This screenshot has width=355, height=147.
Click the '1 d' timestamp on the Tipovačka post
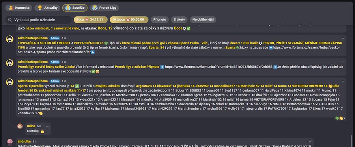(64, 38)
